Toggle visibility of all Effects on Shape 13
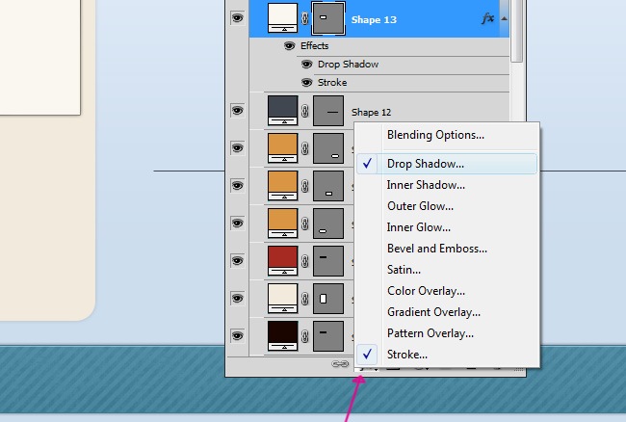The width and height of the screenshot is (626, 422). pos(290,46)
